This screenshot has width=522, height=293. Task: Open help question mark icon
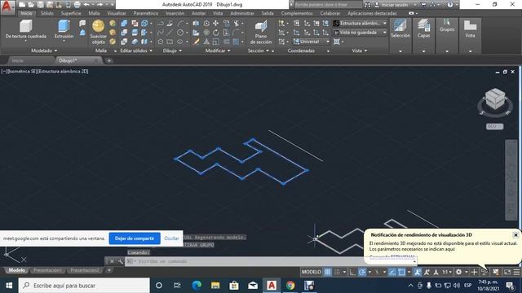[x=450, y=5]
